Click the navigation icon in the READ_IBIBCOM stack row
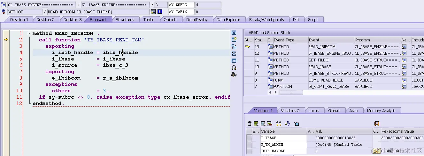The height and width of the screenshot is (156, 424). click(x=404, y=46)
